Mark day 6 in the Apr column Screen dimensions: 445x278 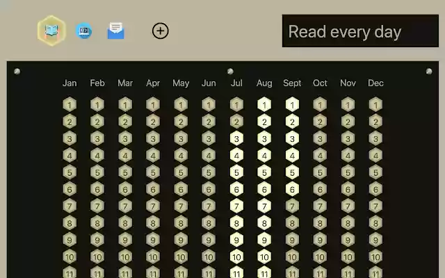(153, 189)
